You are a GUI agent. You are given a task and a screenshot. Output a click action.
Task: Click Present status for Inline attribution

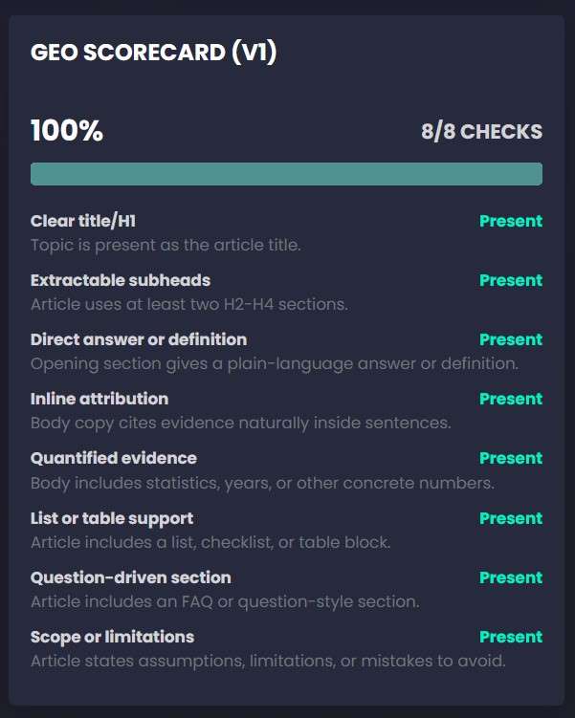[x=511, y=399]
